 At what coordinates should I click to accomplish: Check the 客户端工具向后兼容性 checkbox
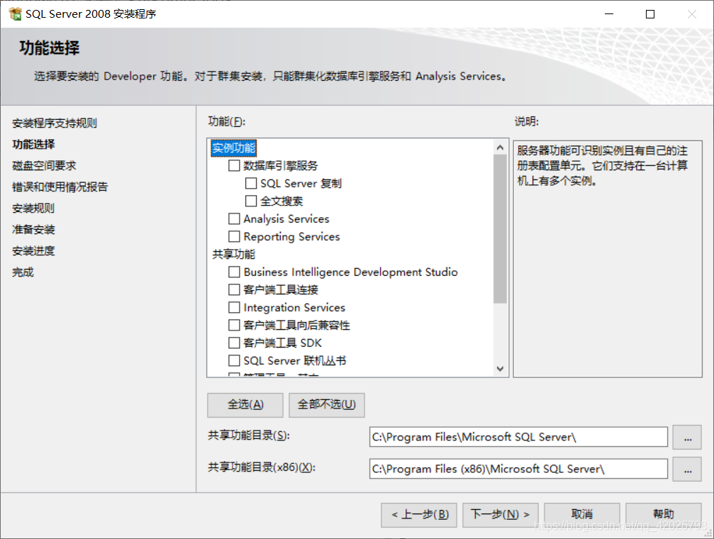234,326
